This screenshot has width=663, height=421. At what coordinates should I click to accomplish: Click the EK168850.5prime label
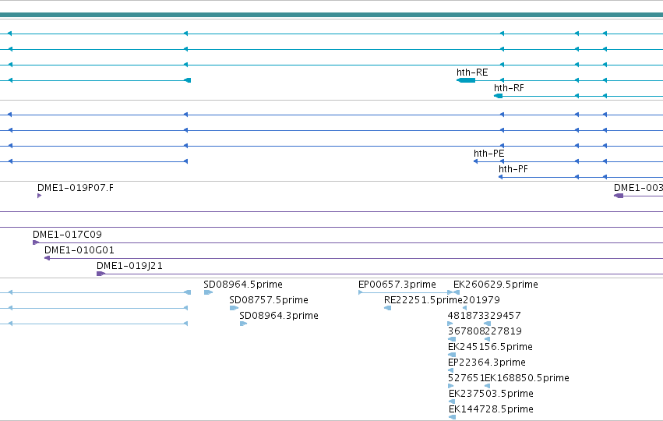pyautogui.click(x=527, y=378)
